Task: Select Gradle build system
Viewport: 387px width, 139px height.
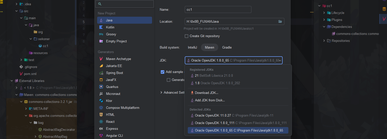Action: coord(227,47)
